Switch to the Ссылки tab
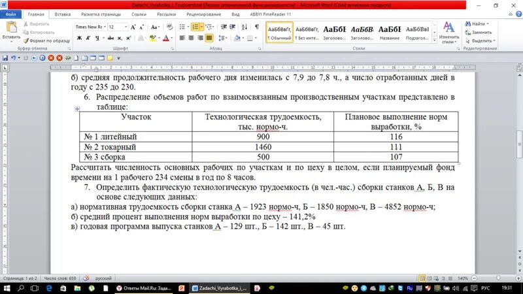Screen dimensions: 523x294 coord(139,14)
